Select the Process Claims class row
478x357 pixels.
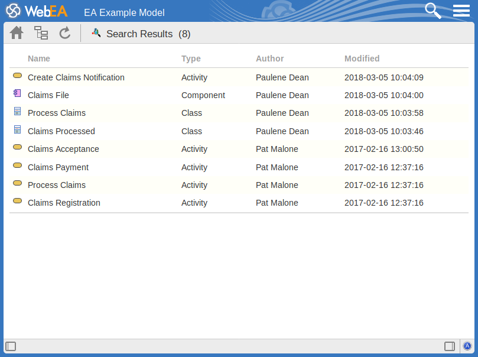click(x=56, y=113)
